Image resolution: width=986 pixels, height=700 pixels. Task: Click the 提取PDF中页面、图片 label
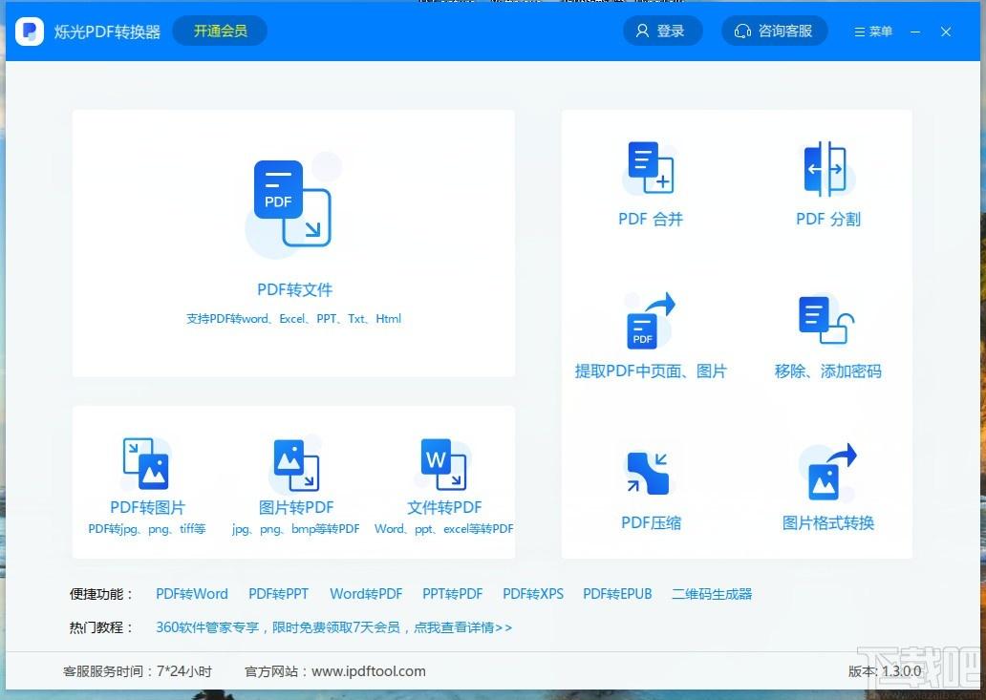point(651,371)
